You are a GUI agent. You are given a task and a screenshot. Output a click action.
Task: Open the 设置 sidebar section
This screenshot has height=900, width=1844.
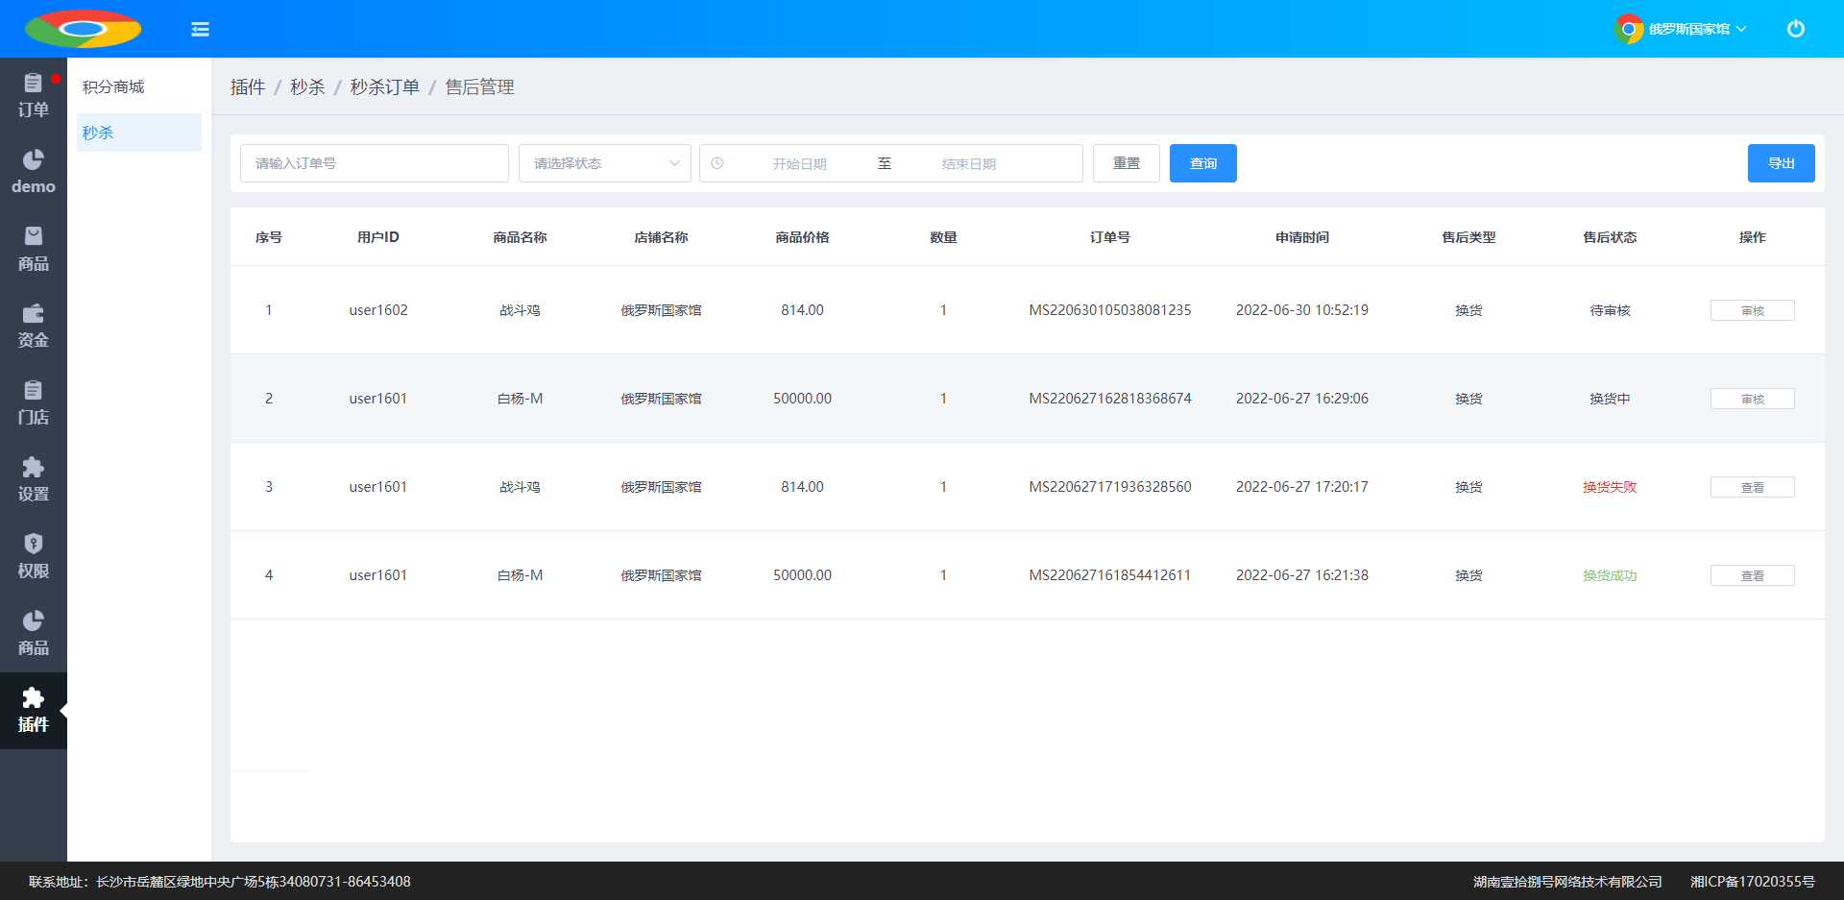pos(34,480)
